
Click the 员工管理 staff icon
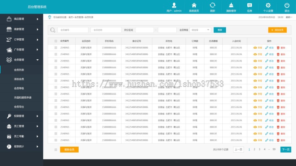[9, 126]
